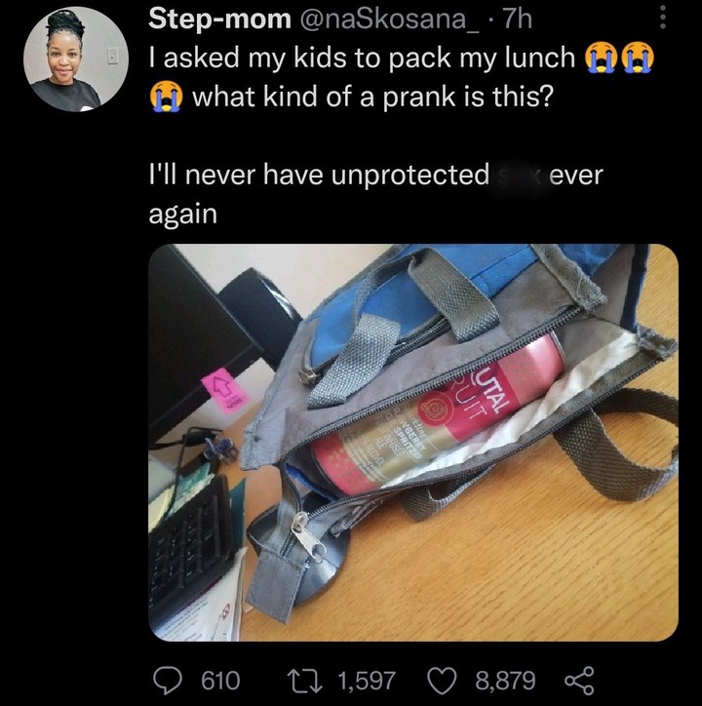The width and height of the screenshot is (702, 706).
Task: Click the crying emoji before "what kind"
Action: [x=165, y=98]
